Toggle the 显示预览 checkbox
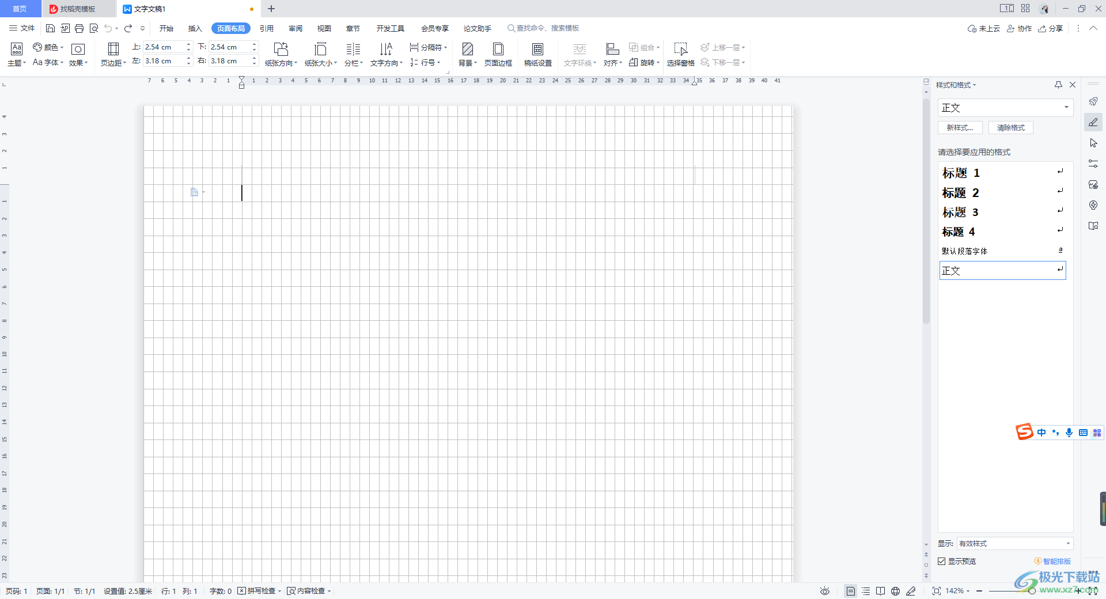Image resolution: width=1106 pixels, height=599 pixels. tap(942, 561)
